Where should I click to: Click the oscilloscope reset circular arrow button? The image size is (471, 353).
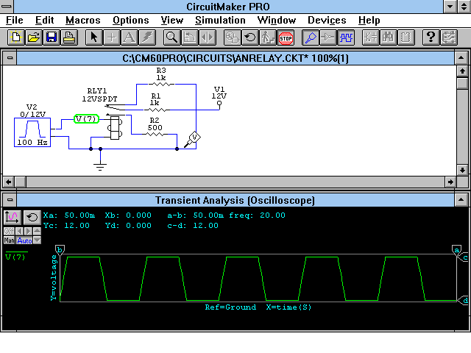point(32,217)
